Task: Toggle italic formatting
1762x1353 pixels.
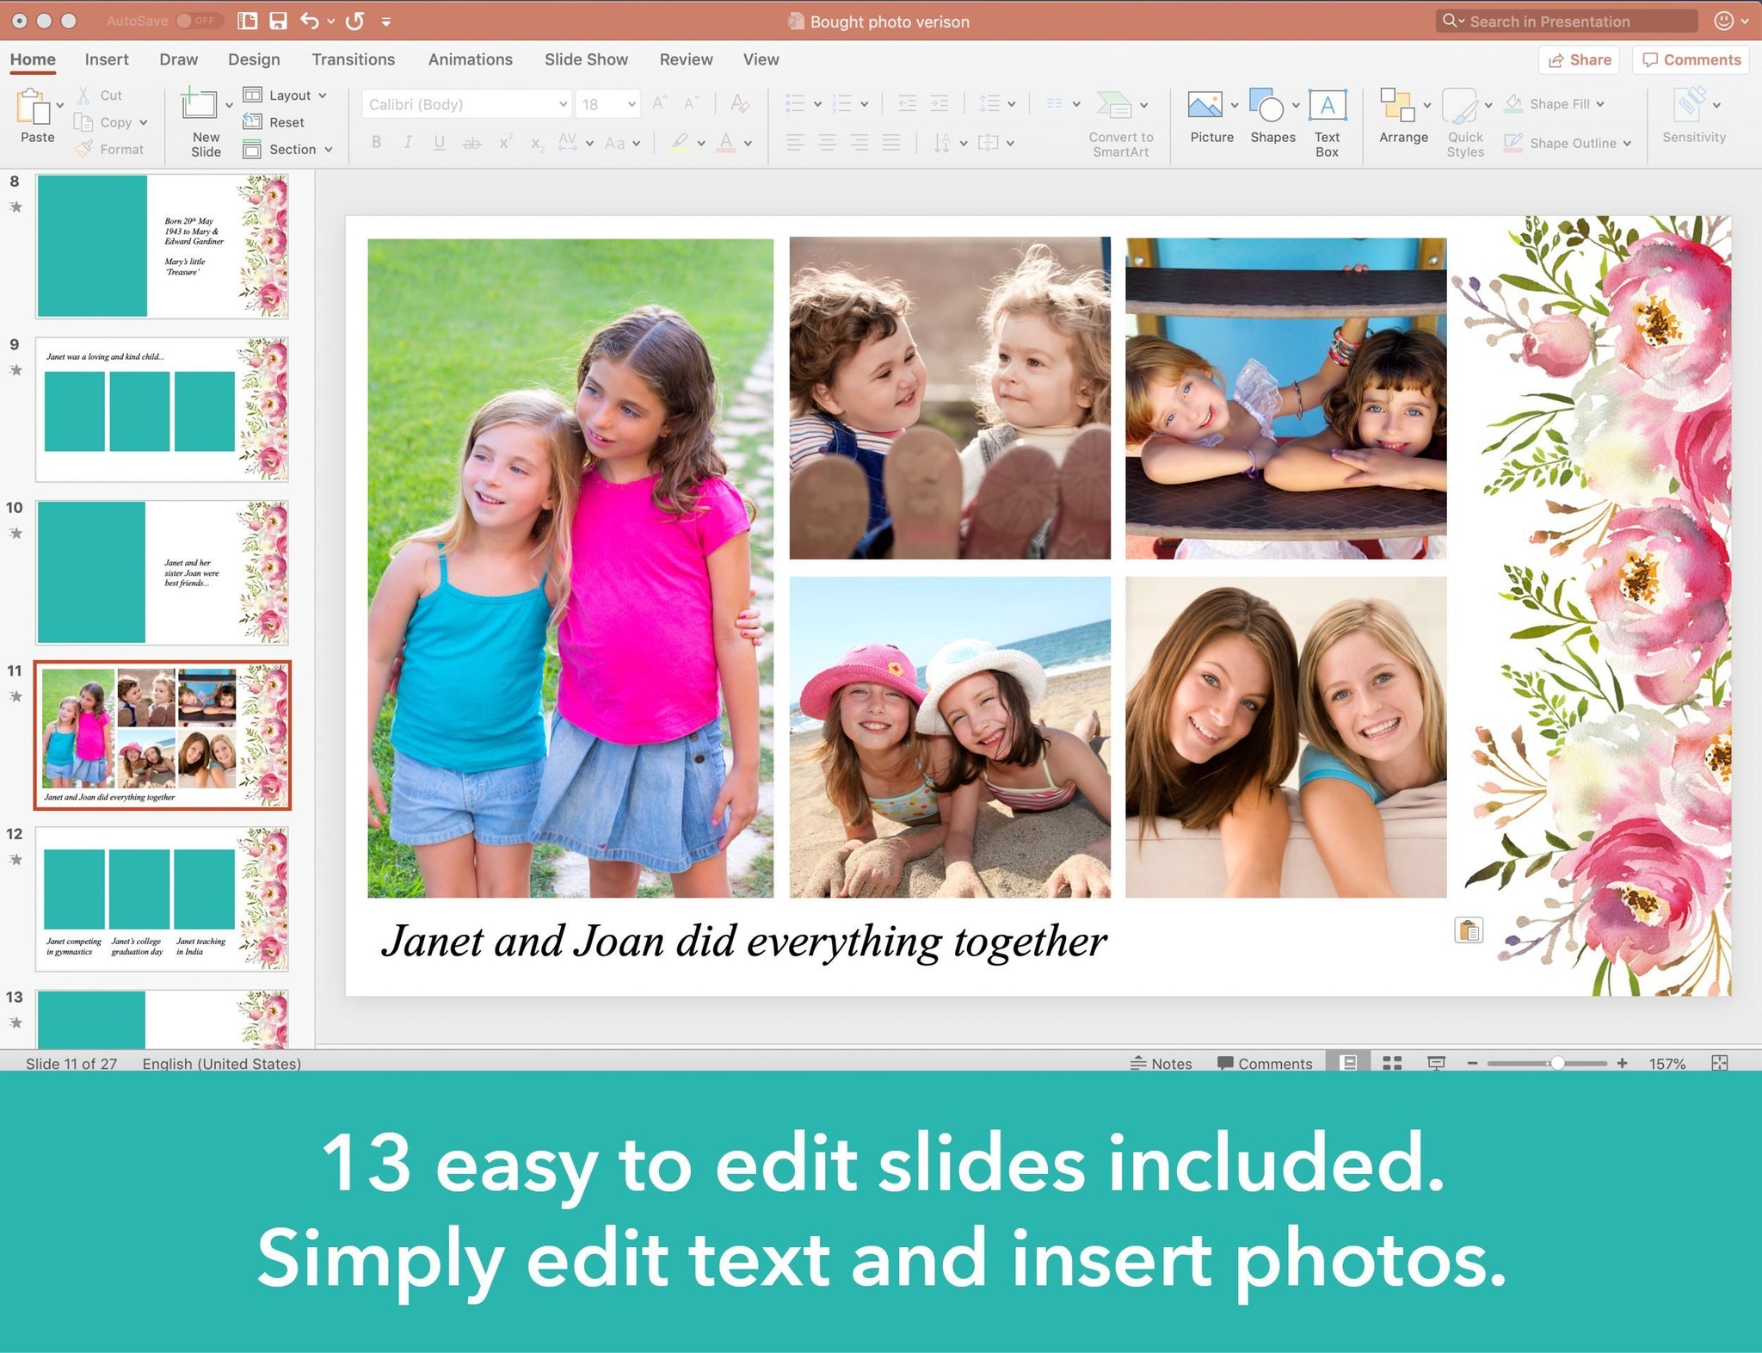Action: click(408, 143)
